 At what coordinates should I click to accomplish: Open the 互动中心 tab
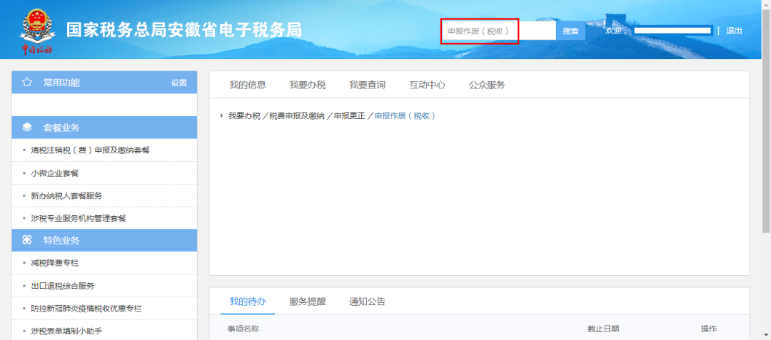click(x=428, y=85)
